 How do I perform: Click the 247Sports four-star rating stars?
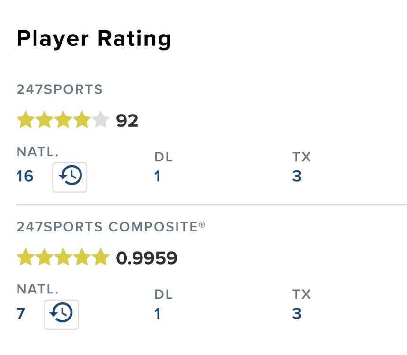(x=53, y=121)
